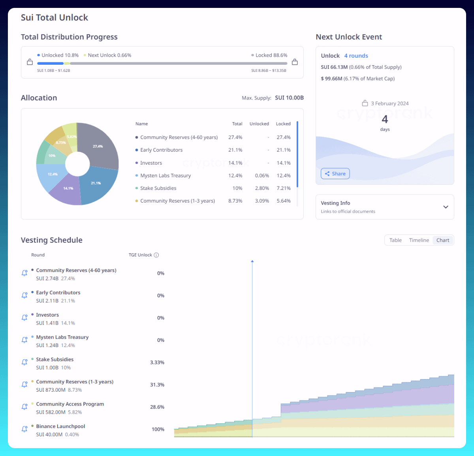
Task: Click the unlocked padlock icon beside the progress bar
Action: tap(30, 62)
